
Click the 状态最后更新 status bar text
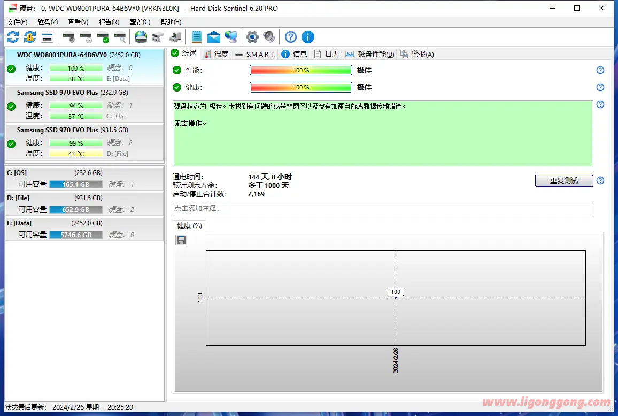[69, 407]
